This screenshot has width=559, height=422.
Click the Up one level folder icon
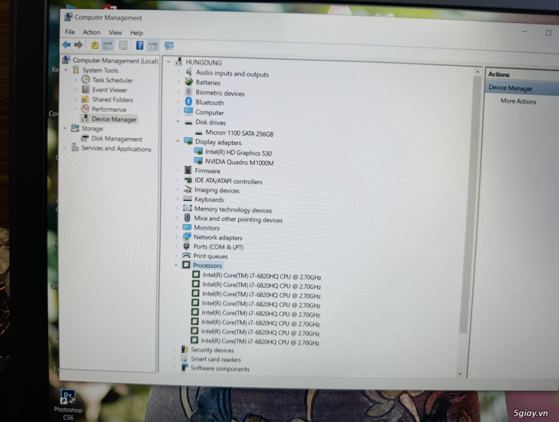(94, 45)
